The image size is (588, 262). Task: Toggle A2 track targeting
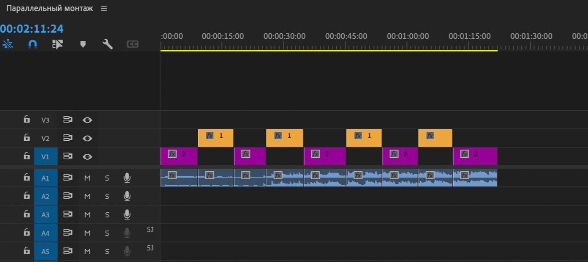point(45,196)
